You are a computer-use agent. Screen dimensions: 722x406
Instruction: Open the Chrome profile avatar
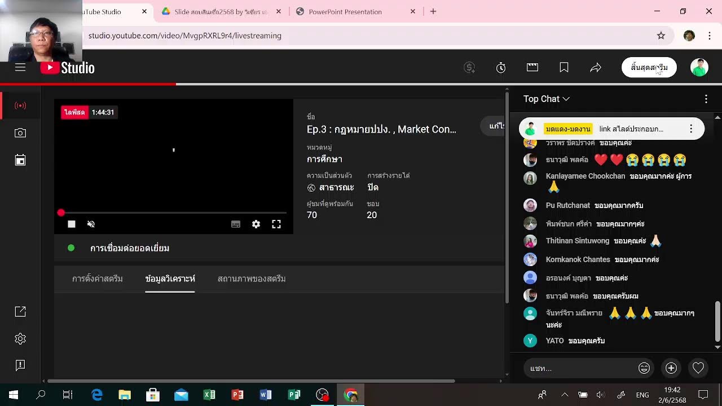point(689,36)
